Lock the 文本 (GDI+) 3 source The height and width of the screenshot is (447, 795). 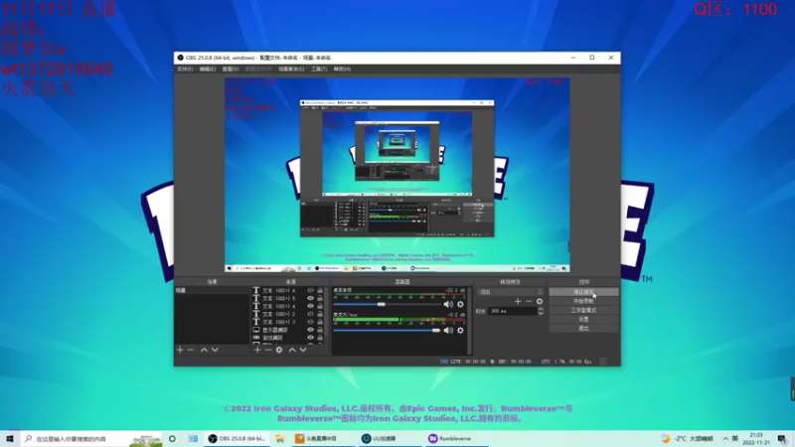point(320,322)
